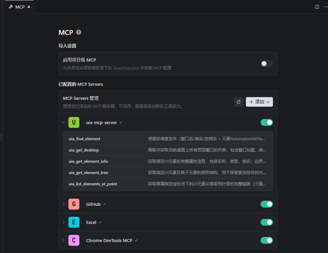Click the 启用项目级 MCP label
Viewport: 328px width, 253px height.
coord(79,60)
